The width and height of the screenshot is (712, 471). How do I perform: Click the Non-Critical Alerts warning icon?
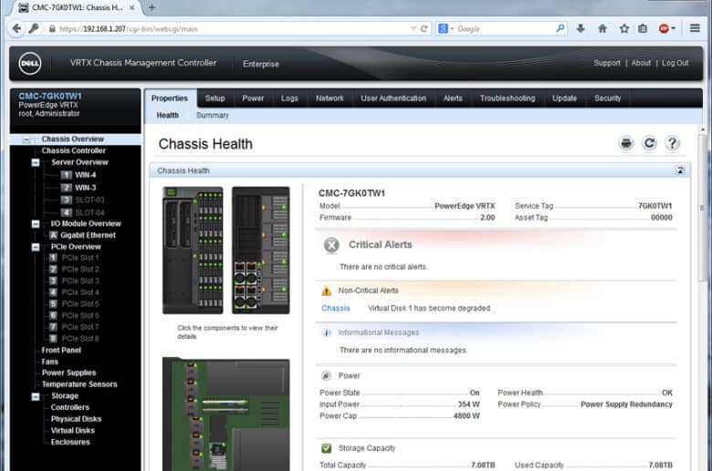pyautogui.click(x=327, y=291)
